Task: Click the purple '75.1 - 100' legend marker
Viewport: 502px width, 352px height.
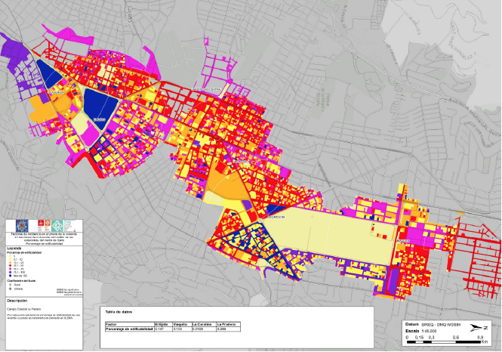Action: click(9, 273)
